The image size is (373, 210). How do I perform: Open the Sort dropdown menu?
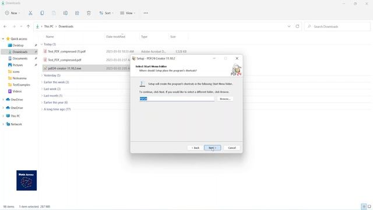(x=106, y=13)
